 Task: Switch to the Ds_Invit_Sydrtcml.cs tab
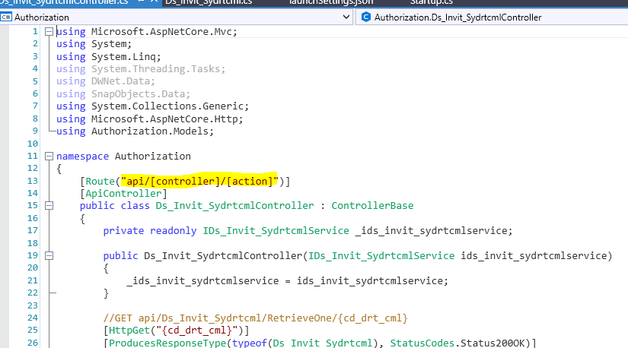(x=208, y=3)
